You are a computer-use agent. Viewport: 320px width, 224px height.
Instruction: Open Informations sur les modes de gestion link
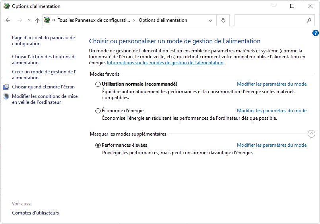[165, 63]
